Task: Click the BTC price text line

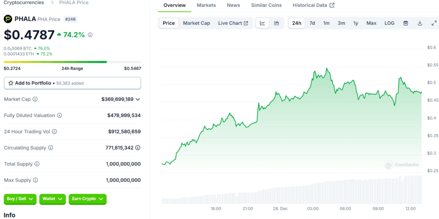Action: click(x=18, y=48)
